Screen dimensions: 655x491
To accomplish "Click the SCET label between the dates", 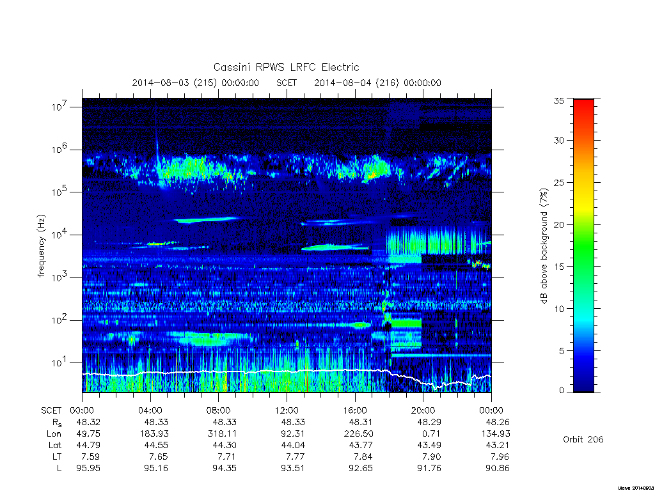I will coord(287,82).
